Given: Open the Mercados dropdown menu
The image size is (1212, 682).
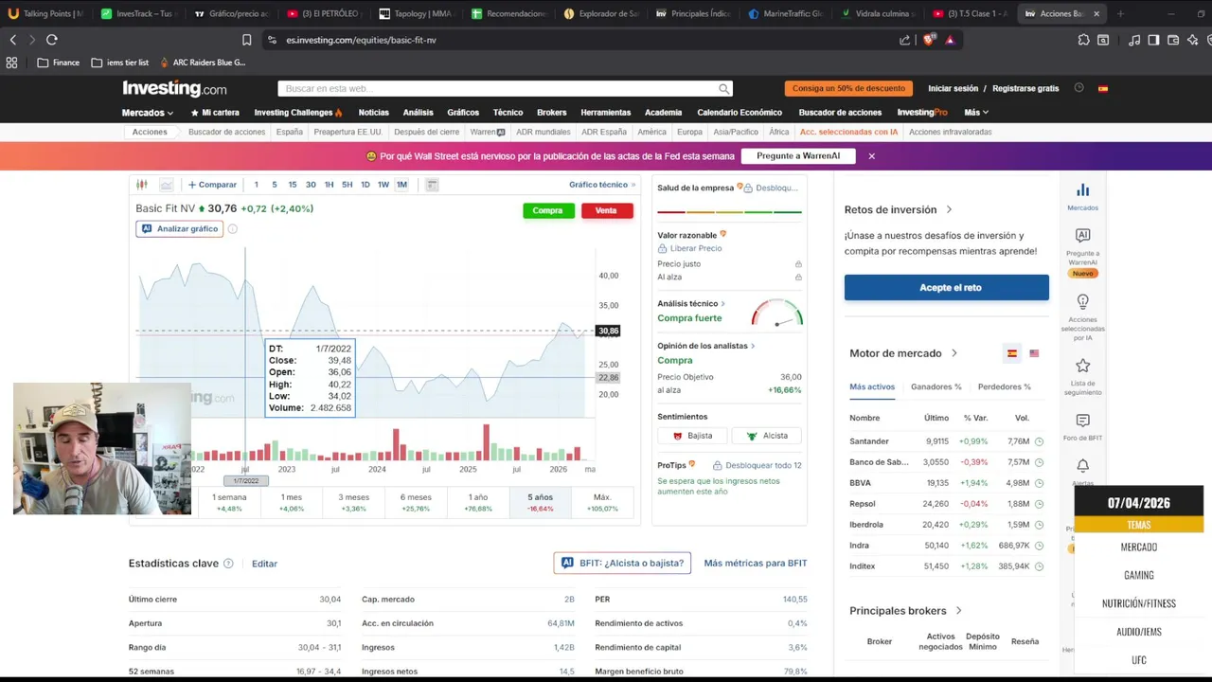Looking at the screenshot, I should [x=147, y=113].
